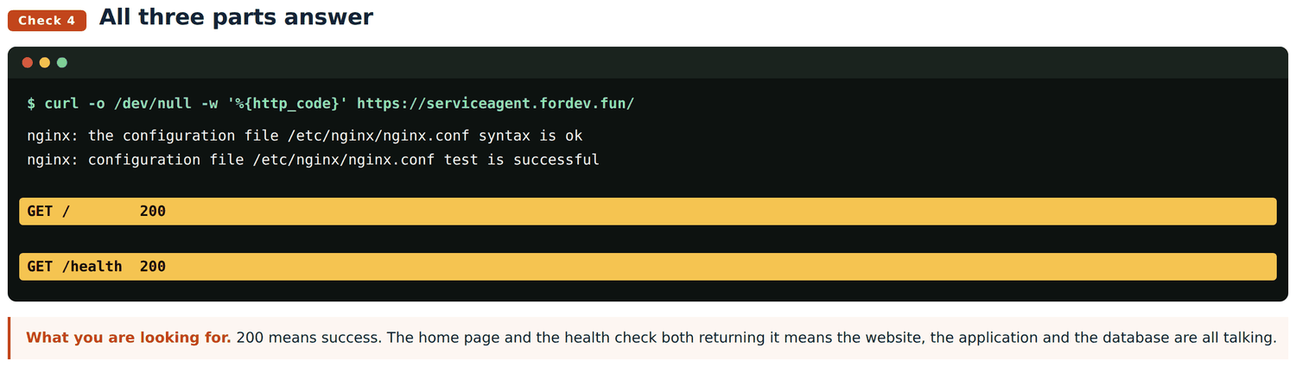The image size is (1296, 367).
Task: Click the green terminal window dot
Action: (x=62, y=62)
